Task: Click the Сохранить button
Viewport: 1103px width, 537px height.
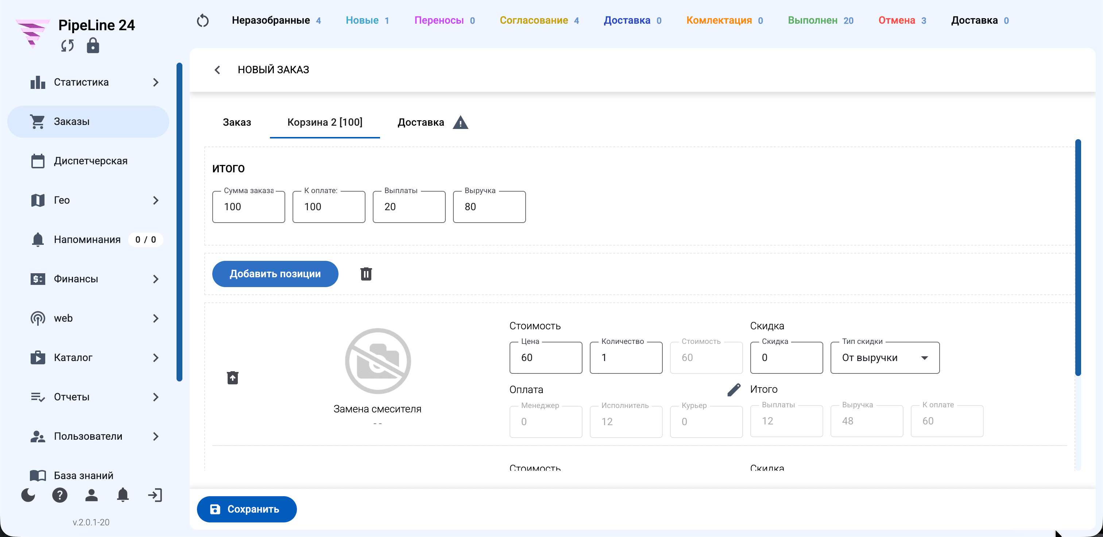Action: click(x=247, y=509)
